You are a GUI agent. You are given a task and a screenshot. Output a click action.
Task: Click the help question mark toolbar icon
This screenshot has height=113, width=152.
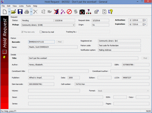coord(110,12)
